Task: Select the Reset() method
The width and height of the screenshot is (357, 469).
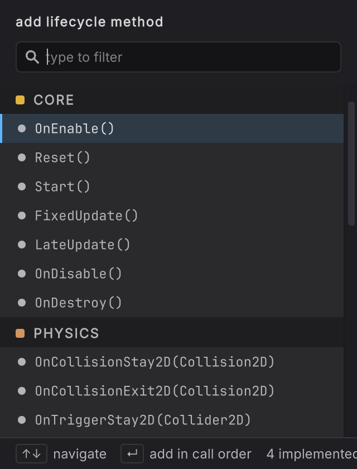Action: (172, 157)
